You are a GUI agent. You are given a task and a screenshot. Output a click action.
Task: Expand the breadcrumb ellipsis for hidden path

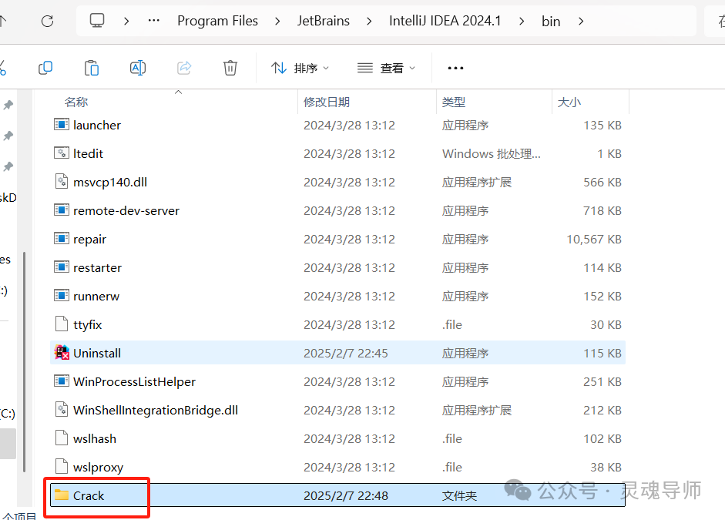coord(153,21)
